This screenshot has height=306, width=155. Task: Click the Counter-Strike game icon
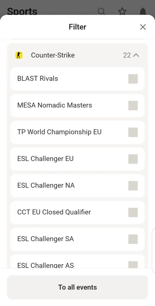pos(19,55)
